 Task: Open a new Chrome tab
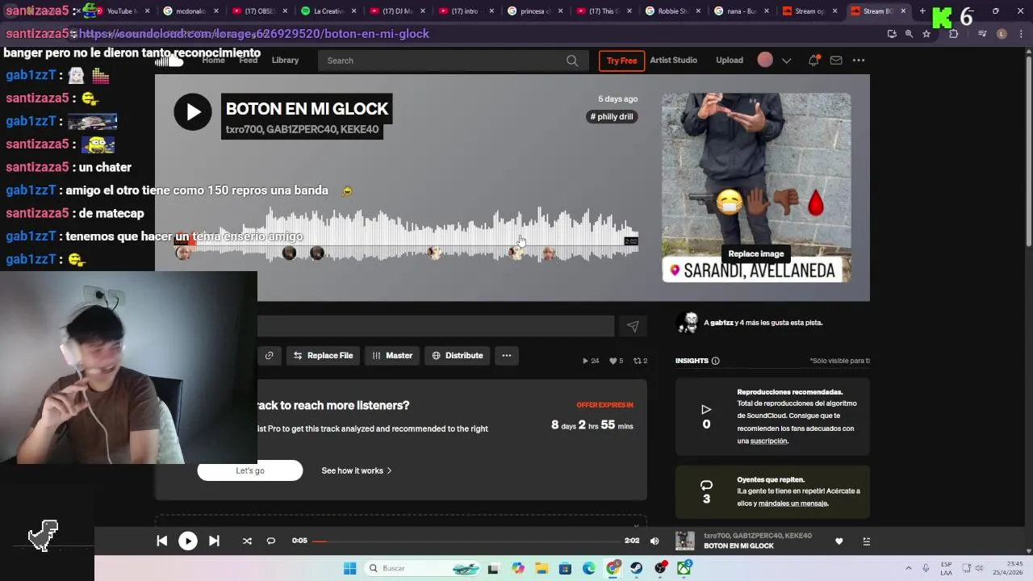922,11
